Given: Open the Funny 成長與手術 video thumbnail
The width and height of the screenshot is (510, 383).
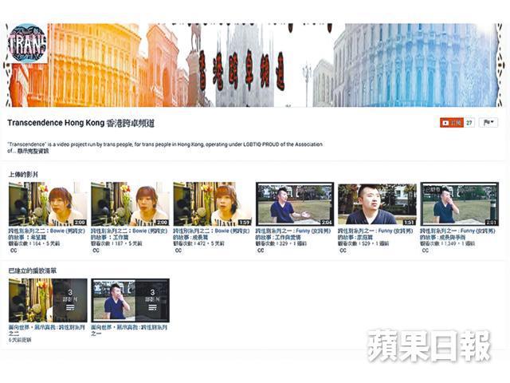Looking at the screenshot, I should tap(459, 204).
